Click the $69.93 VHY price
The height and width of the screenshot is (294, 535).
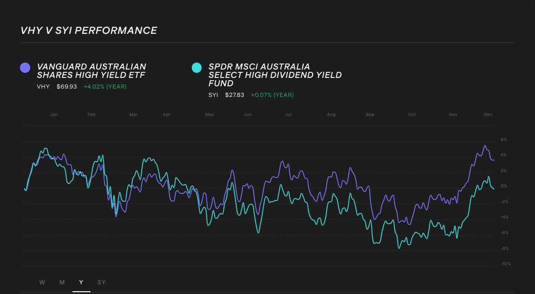[x=66, y=86]
